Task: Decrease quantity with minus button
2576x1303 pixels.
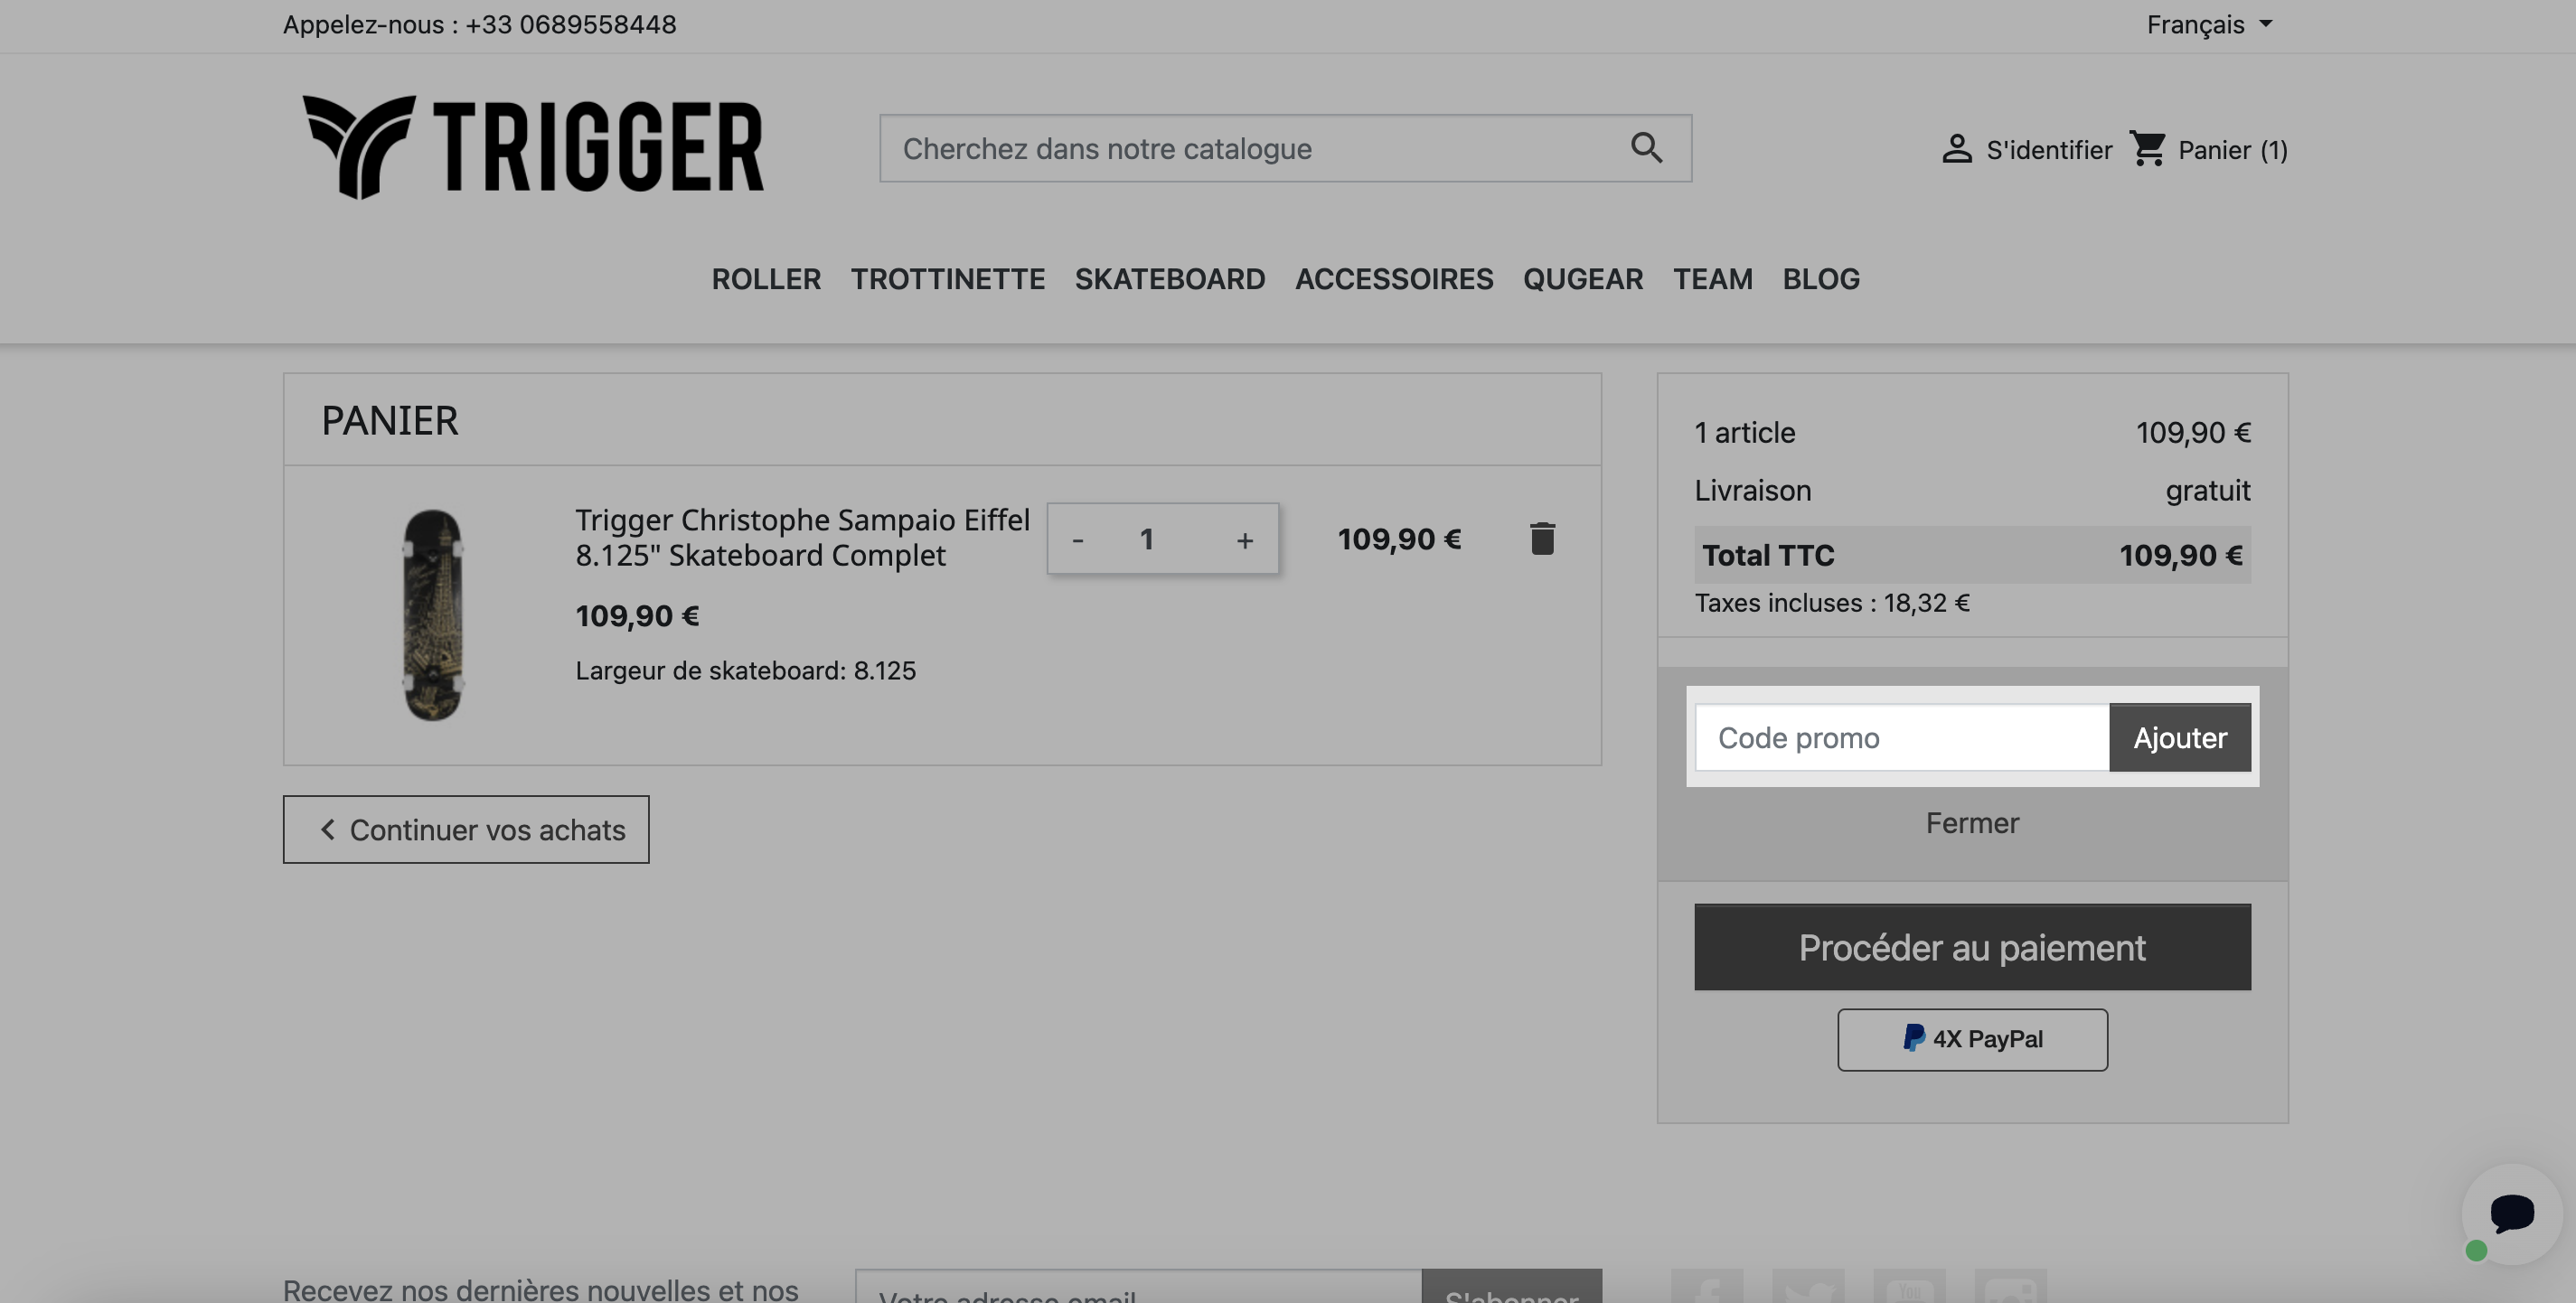Action: (1077, 540)
